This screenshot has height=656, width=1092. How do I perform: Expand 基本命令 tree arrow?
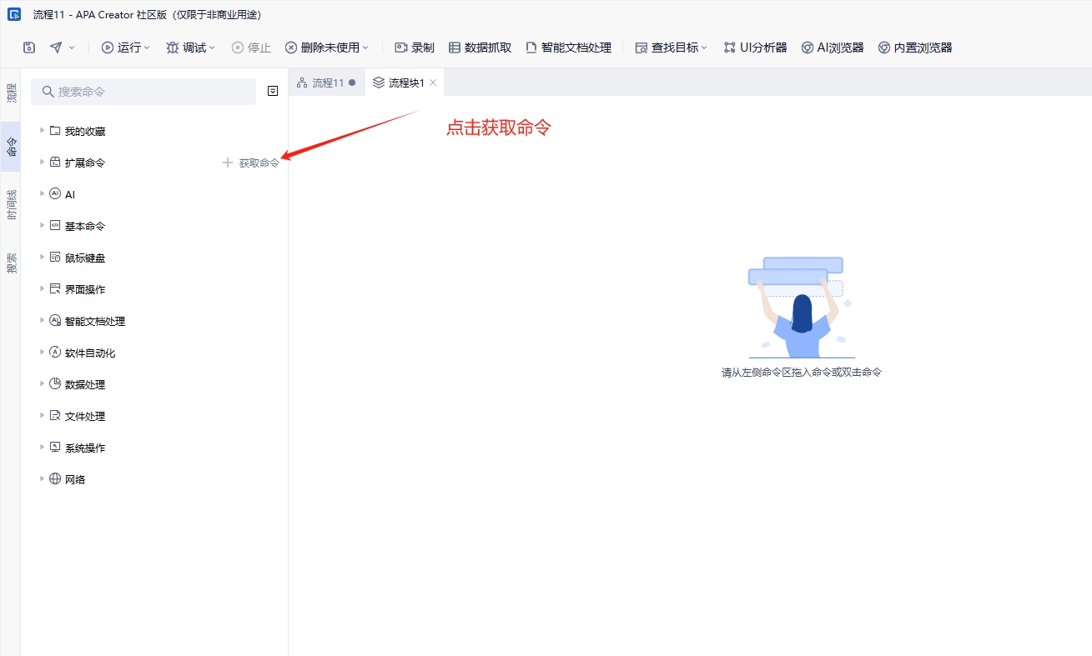coord(42,225)
